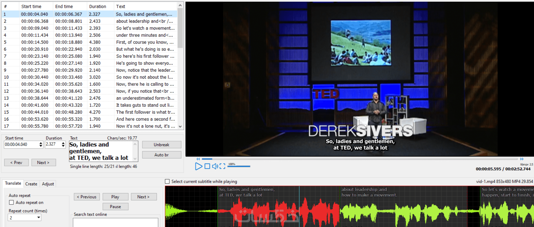This screenshot has width=534, height=227.
Task: Click the Duration input field
Action: click(x=53, y=144)
